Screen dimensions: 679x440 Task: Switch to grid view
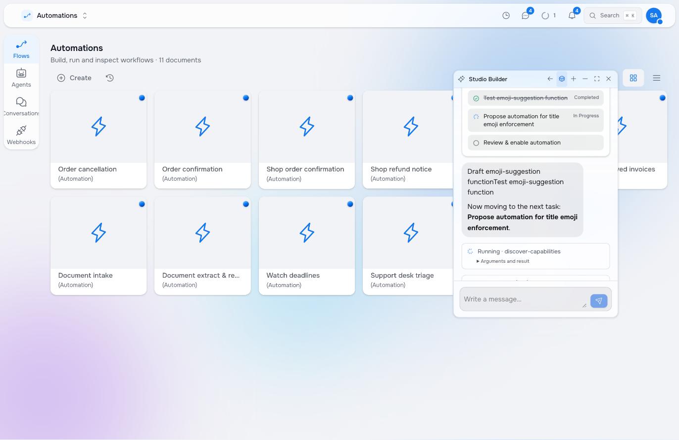tap(633, 78)
